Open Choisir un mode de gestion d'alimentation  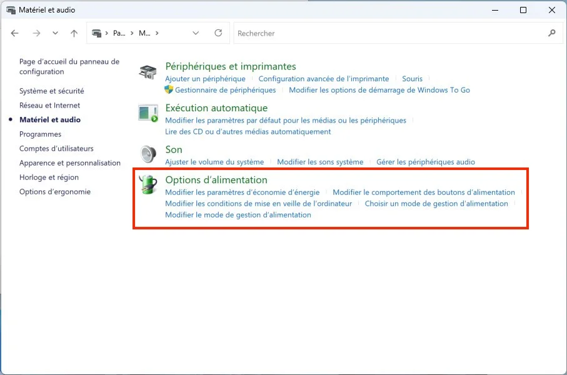pyautogui.click(x=436, y=204)
